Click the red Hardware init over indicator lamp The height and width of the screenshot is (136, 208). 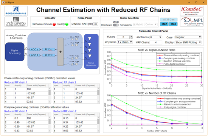click(54, 24)
